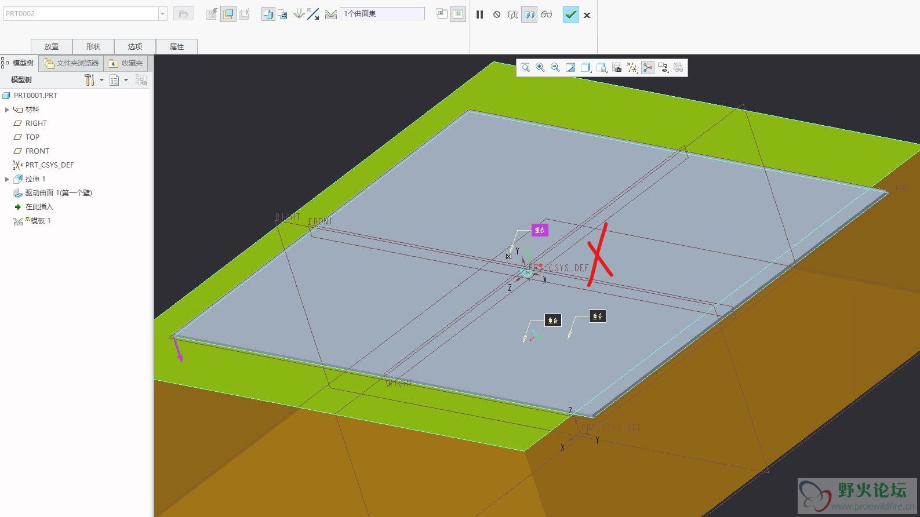
Task: Click the model tree search filter icon
Action: [141, 80]
